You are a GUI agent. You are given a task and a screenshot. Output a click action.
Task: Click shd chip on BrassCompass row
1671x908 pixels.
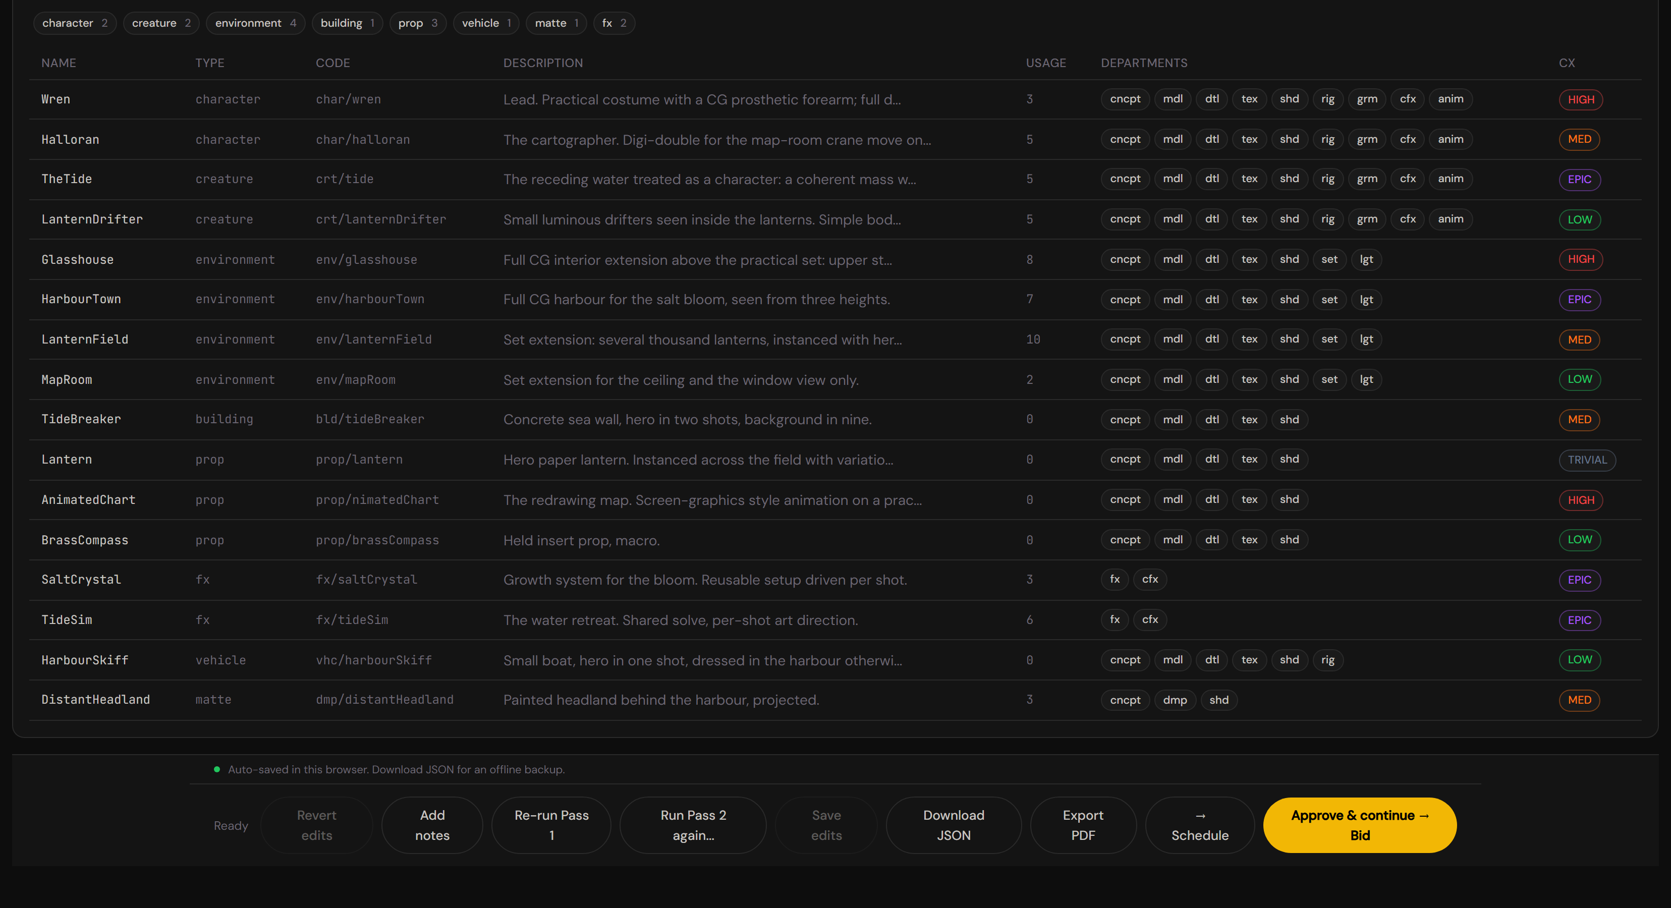(1289, 540)
